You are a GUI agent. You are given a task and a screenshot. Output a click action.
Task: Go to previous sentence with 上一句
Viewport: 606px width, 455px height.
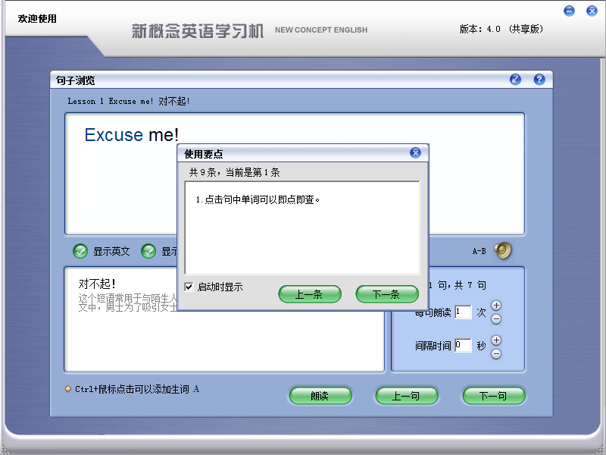(407, 395)
